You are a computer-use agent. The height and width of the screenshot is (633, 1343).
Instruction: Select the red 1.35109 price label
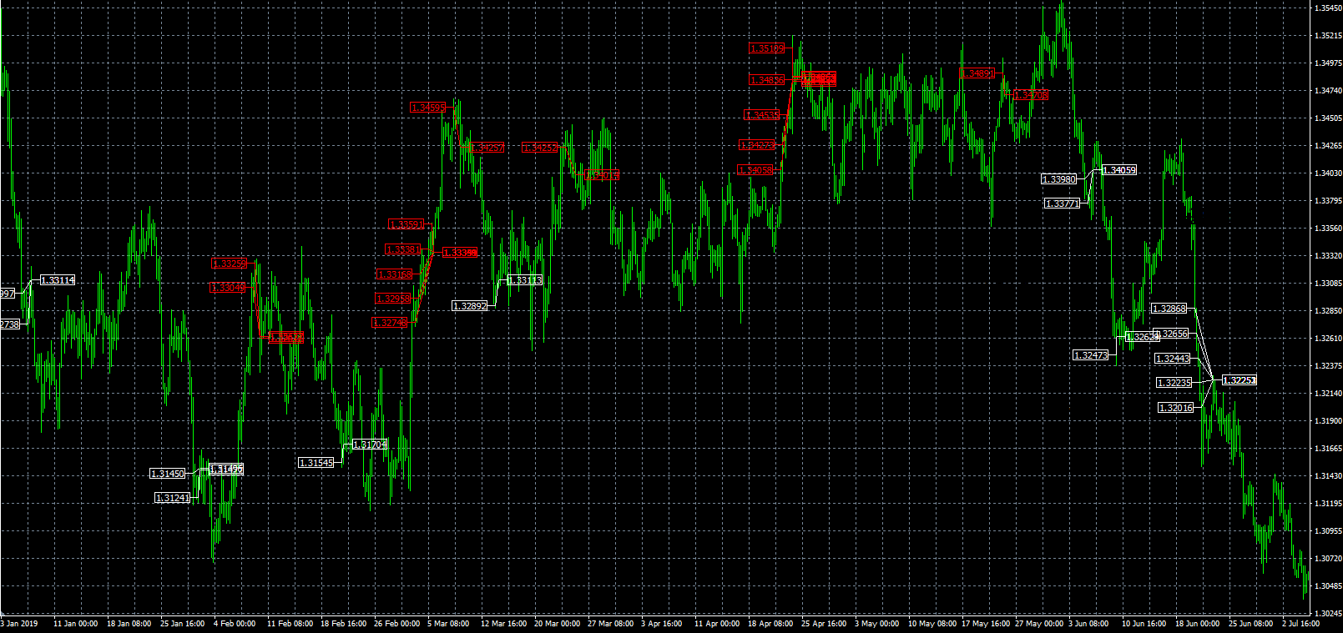[767, 48]
